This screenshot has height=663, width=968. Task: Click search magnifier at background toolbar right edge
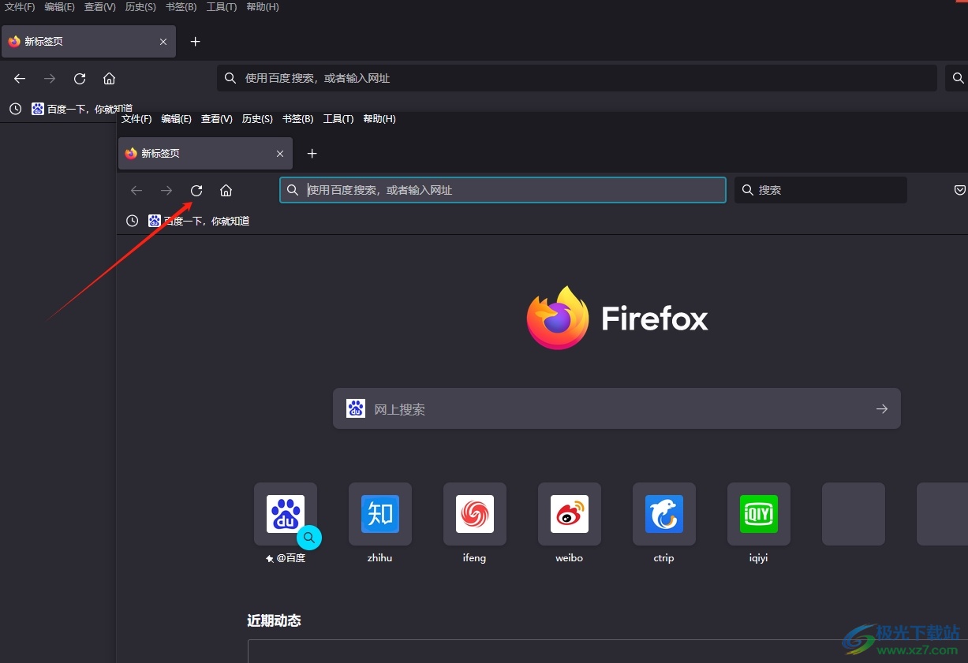pyautogui.click(x=958, y=78)
